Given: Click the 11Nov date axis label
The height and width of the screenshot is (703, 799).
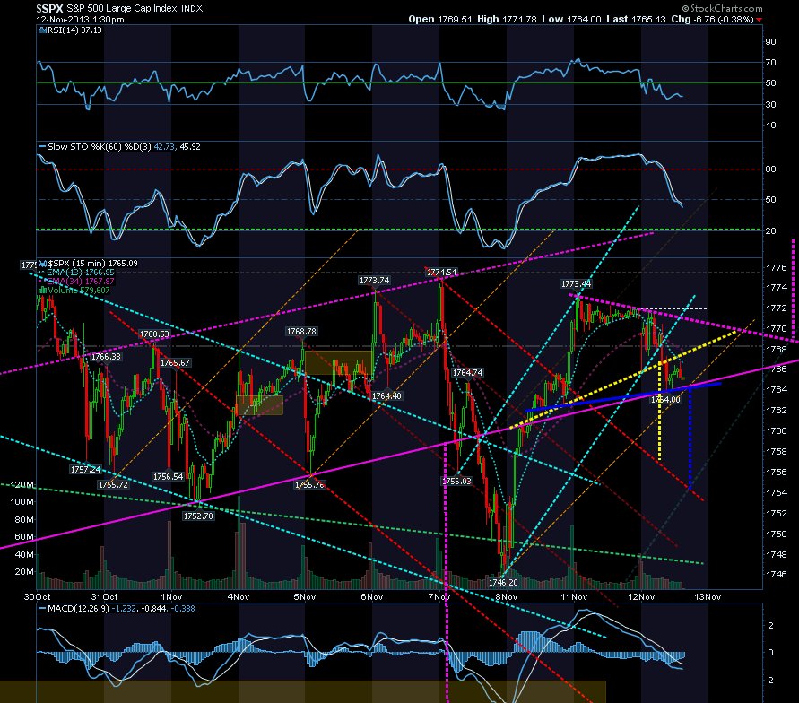Looking at the screenshot, I should 574,596.
